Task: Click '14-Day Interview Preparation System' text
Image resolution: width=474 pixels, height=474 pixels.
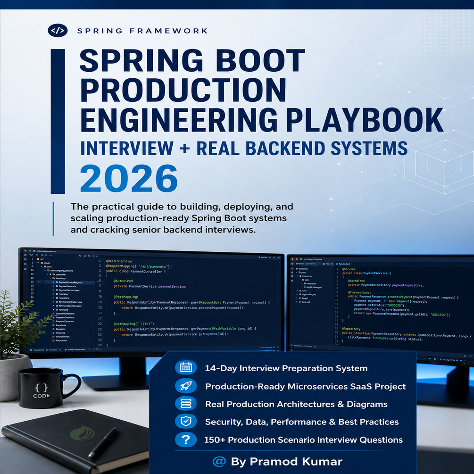Action: 286,368
